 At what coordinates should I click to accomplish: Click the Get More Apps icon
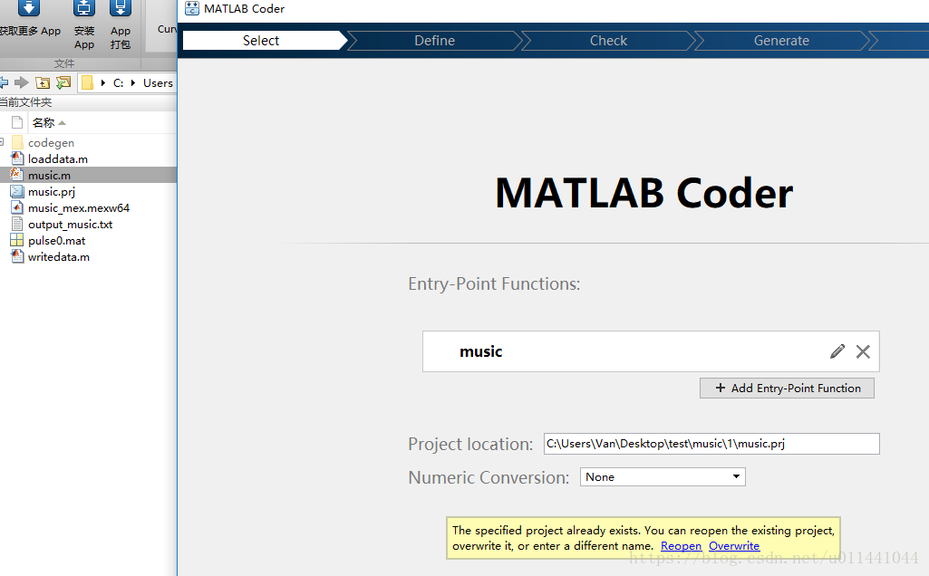pos(28,8)
